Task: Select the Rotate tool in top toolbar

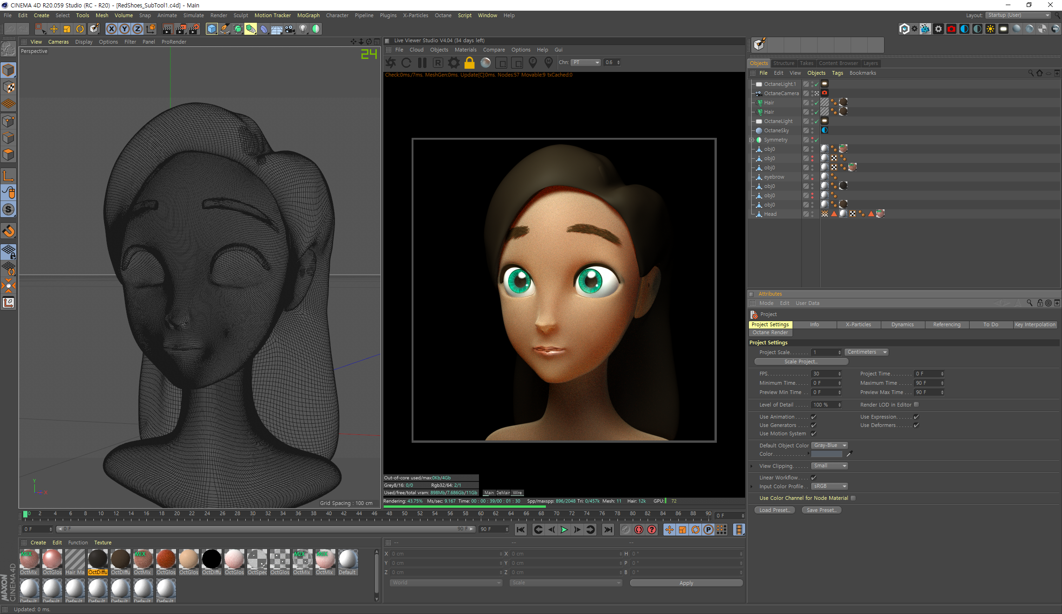Action: coord(80,29)
